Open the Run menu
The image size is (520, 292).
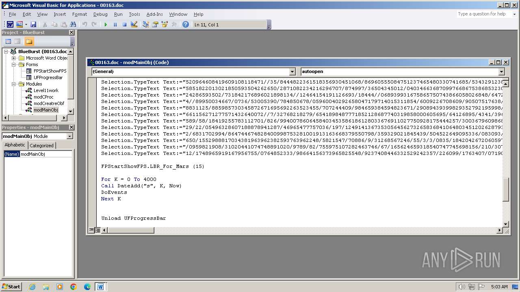pyautogui.click(x=118, y=14)
